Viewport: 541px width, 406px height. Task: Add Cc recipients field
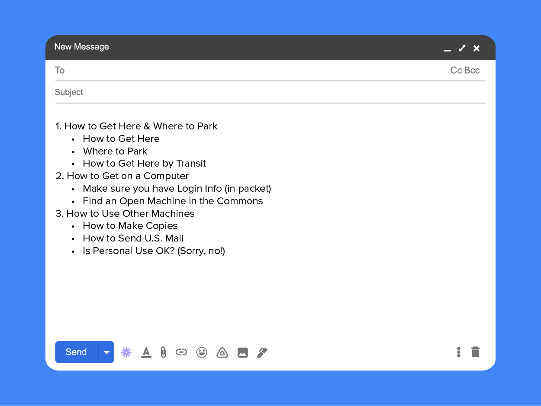coord(456,71)
